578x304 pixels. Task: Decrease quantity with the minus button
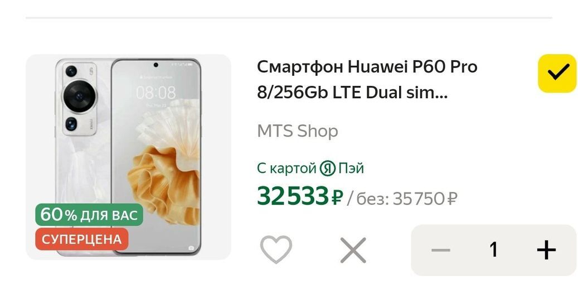tap(441, 250)
